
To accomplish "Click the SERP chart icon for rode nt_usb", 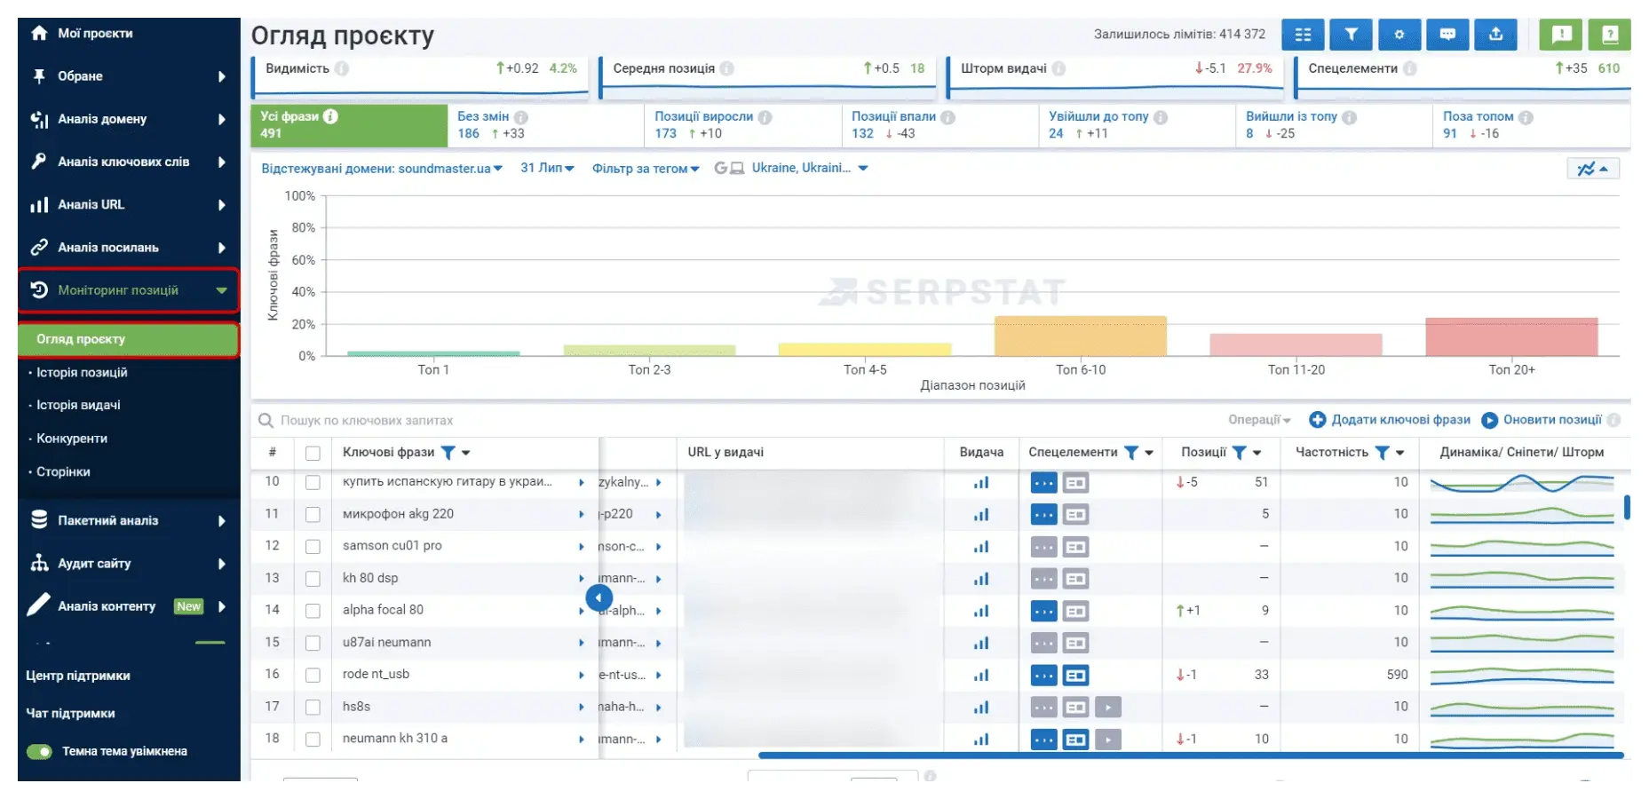I will [981, 675].
